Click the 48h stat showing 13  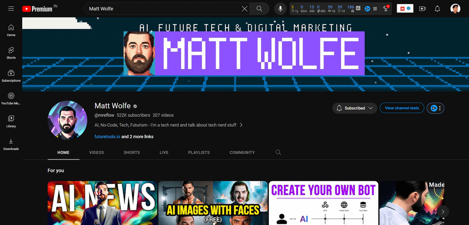click(311, 9)
